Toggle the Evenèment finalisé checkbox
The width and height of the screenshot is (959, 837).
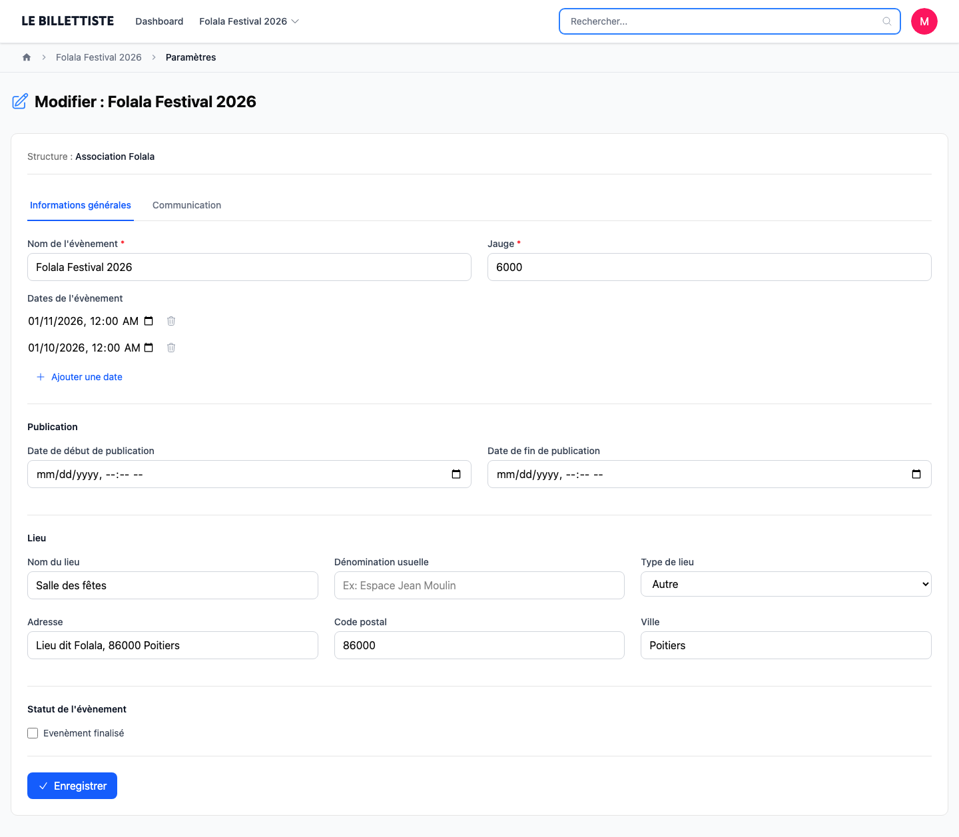pyautogui.click(x=33, y=733)
